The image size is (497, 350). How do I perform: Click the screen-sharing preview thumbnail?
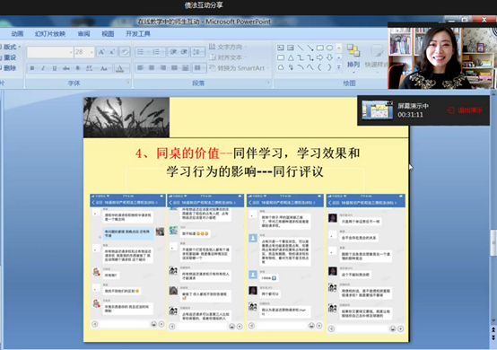377,109
